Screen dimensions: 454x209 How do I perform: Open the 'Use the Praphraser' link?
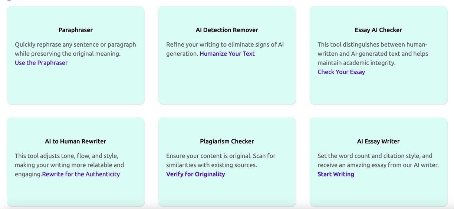41,63
